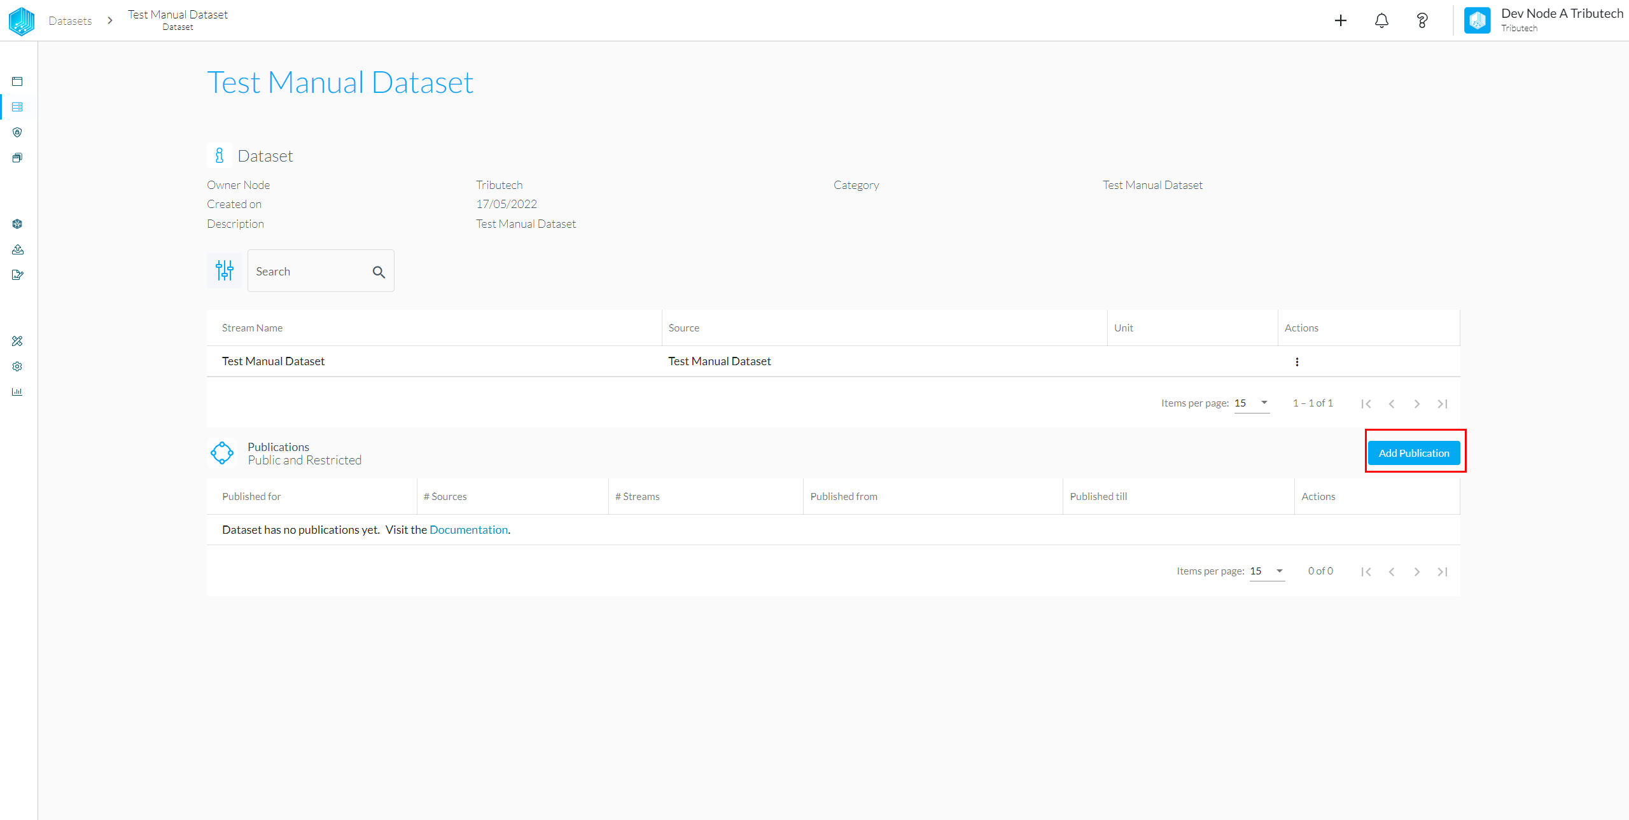Click the Datasets breadcrumb menu item

coord(70,20)
